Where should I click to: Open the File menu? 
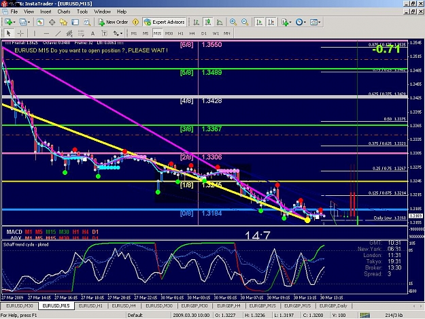[x=14, y=12]
